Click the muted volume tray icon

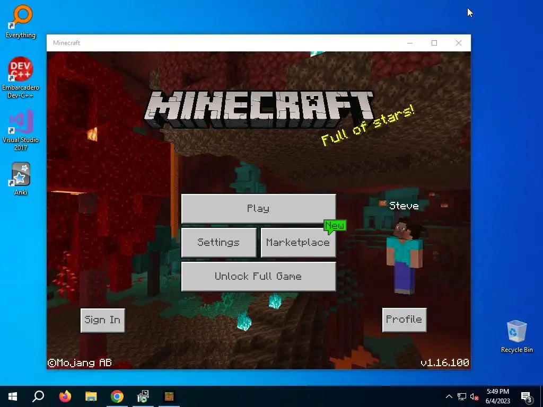[474, 396]
